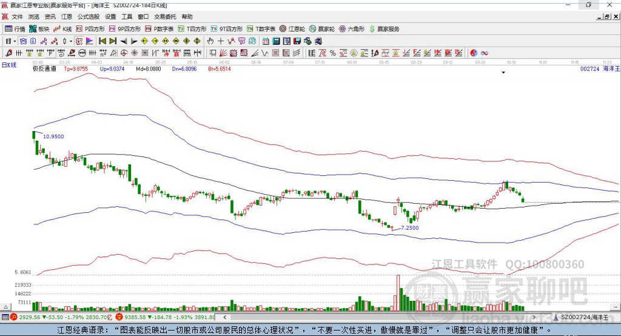Click the black left arrow icon

[x=124, y=41]
